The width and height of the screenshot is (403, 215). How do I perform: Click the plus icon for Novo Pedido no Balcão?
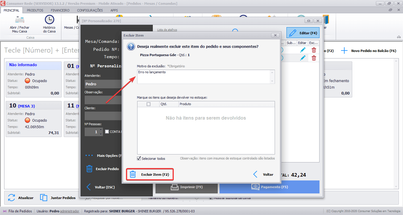tap(344, 51)
